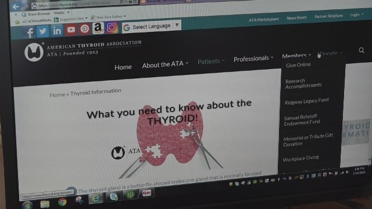Image resolution: width=372 pixels, height=209 pixels.
Task: Open the Login dropdown
Action: 357,15
